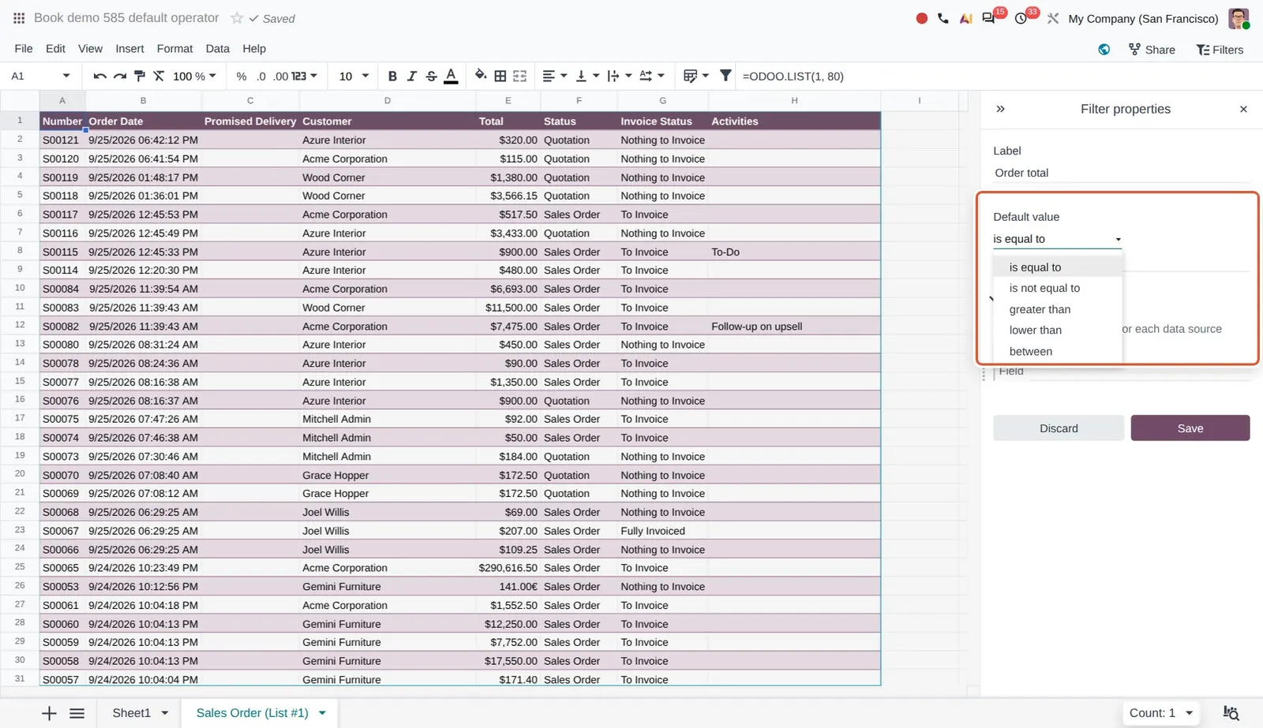
Task: Open the Format menu
Action: [174, 49]
